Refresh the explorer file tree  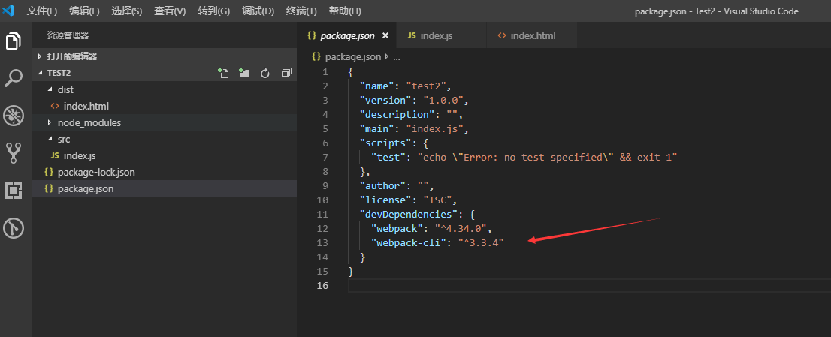click(265, 73)
